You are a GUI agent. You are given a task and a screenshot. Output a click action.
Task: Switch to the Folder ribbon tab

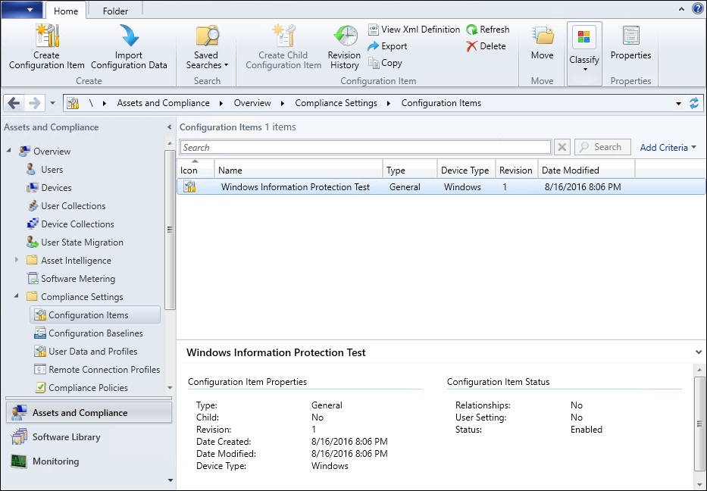pos(114,11)
